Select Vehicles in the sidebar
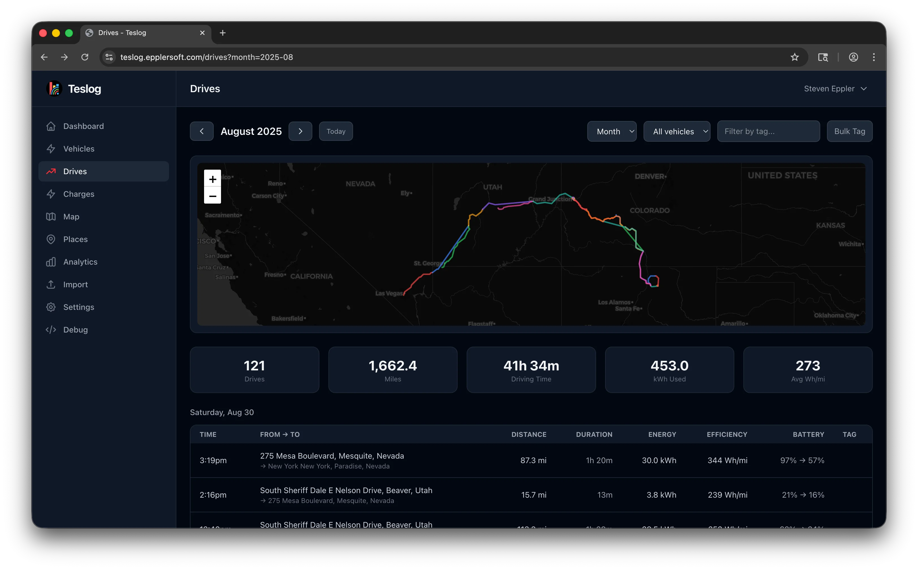918x570 pixels. tap(79, 148)
